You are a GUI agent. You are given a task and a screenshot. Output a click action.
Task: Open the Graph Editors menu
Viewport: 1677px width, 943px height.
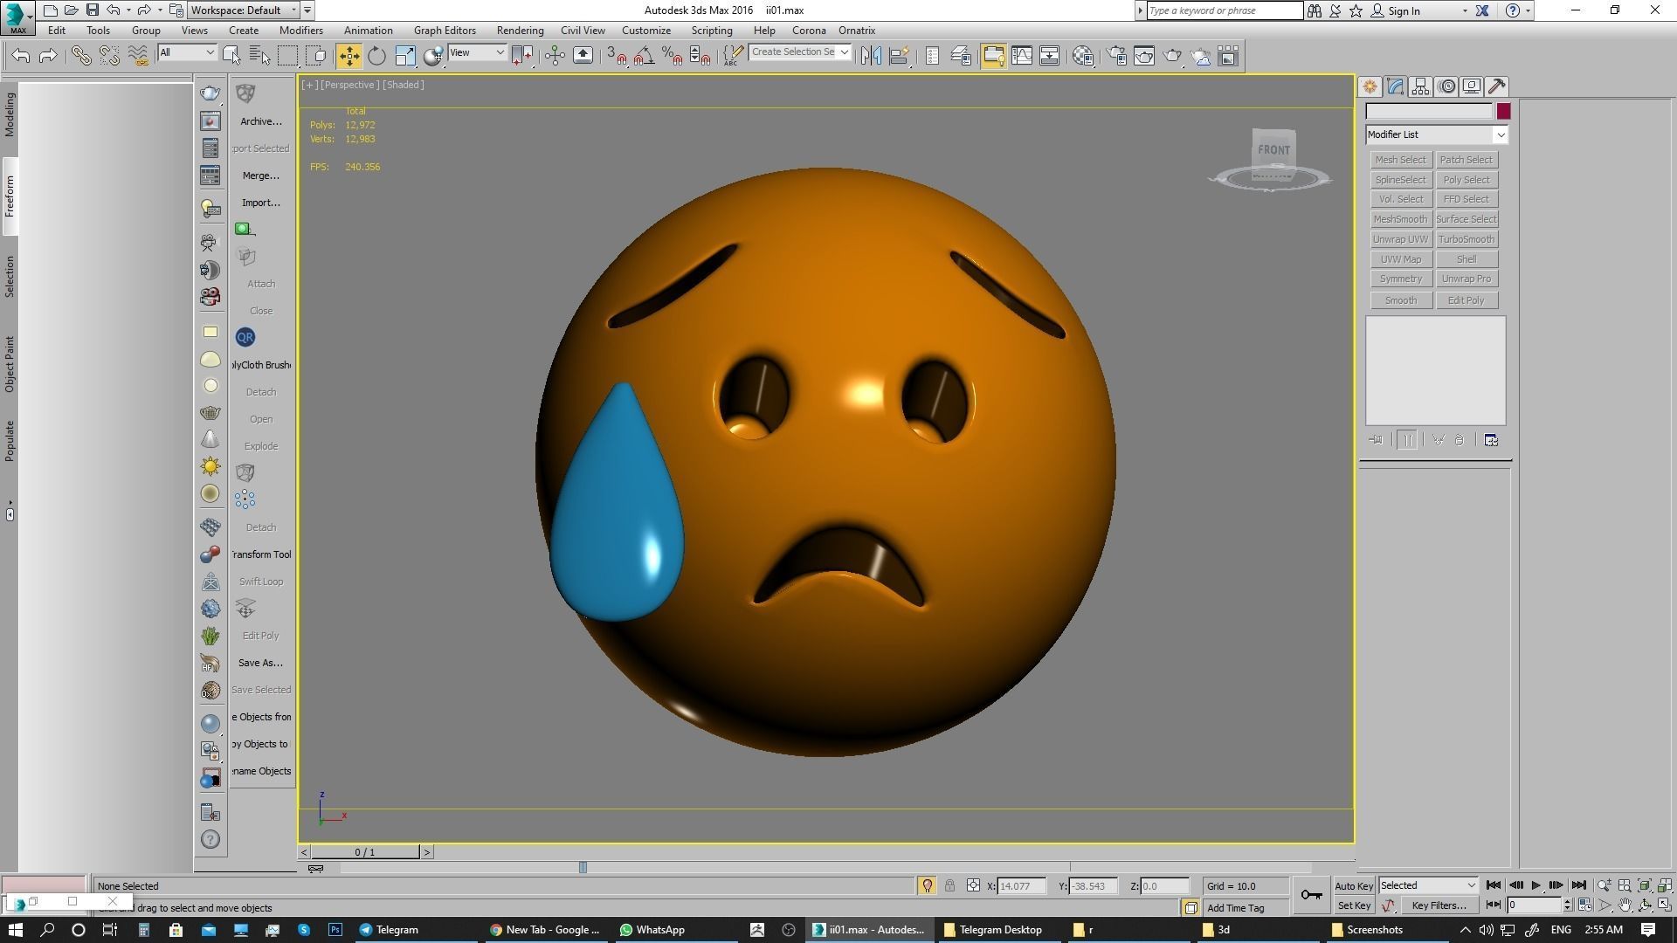click(x=445, y=31)
